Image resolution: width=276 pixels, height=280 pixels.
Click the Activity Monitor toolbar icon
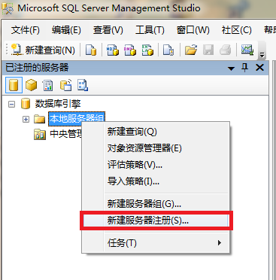tap(247, 50)
